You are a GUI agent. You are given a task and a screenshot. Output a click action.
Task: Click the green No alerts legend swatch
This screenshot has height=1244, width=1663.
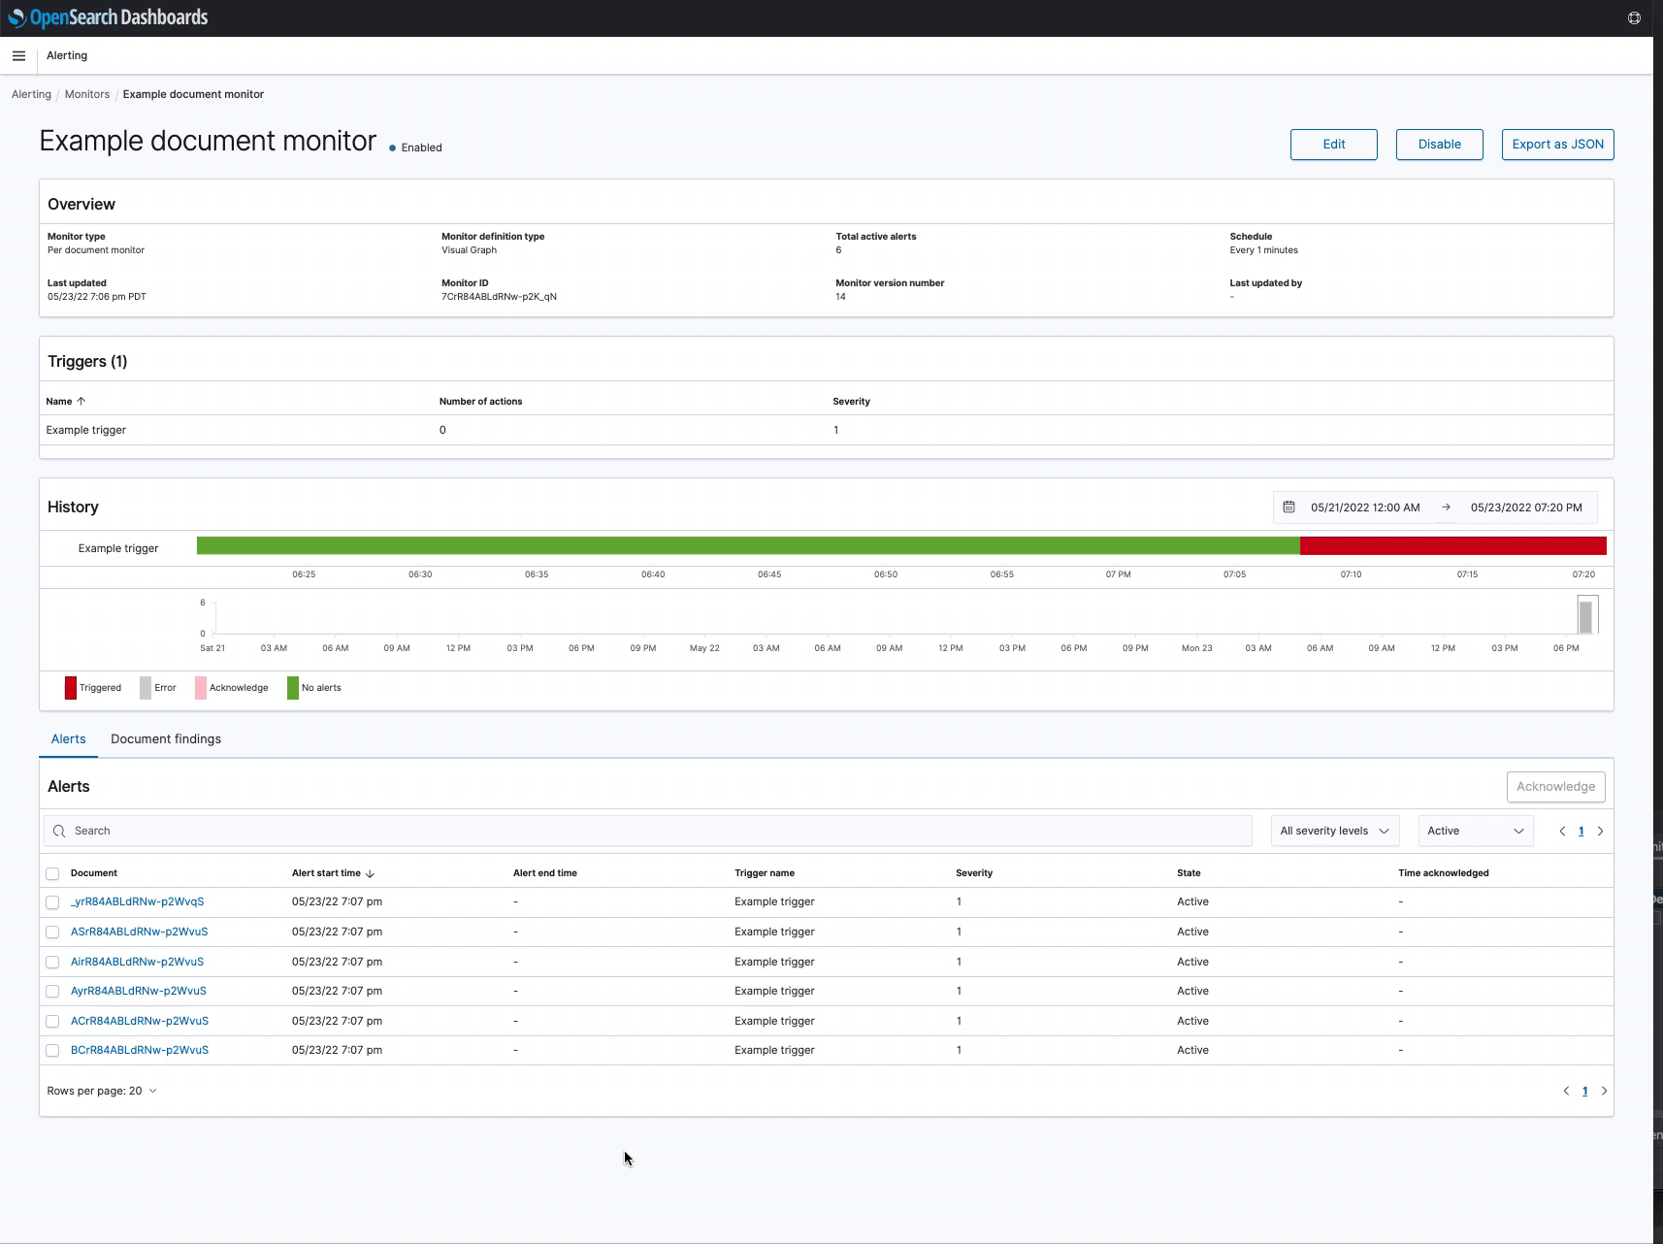(x=293, y=688)
